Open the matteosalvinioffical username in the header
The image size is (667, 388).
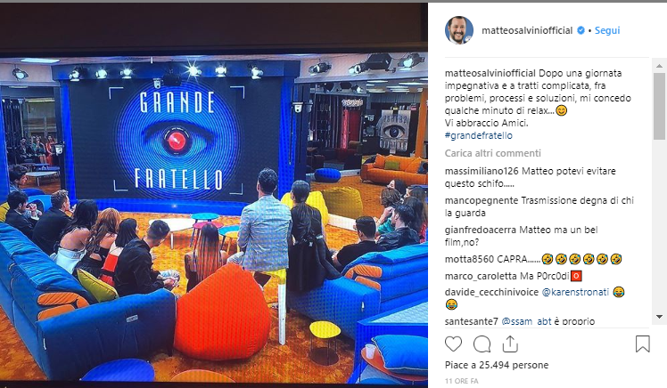pyautogui.click(x=527, y=30)
